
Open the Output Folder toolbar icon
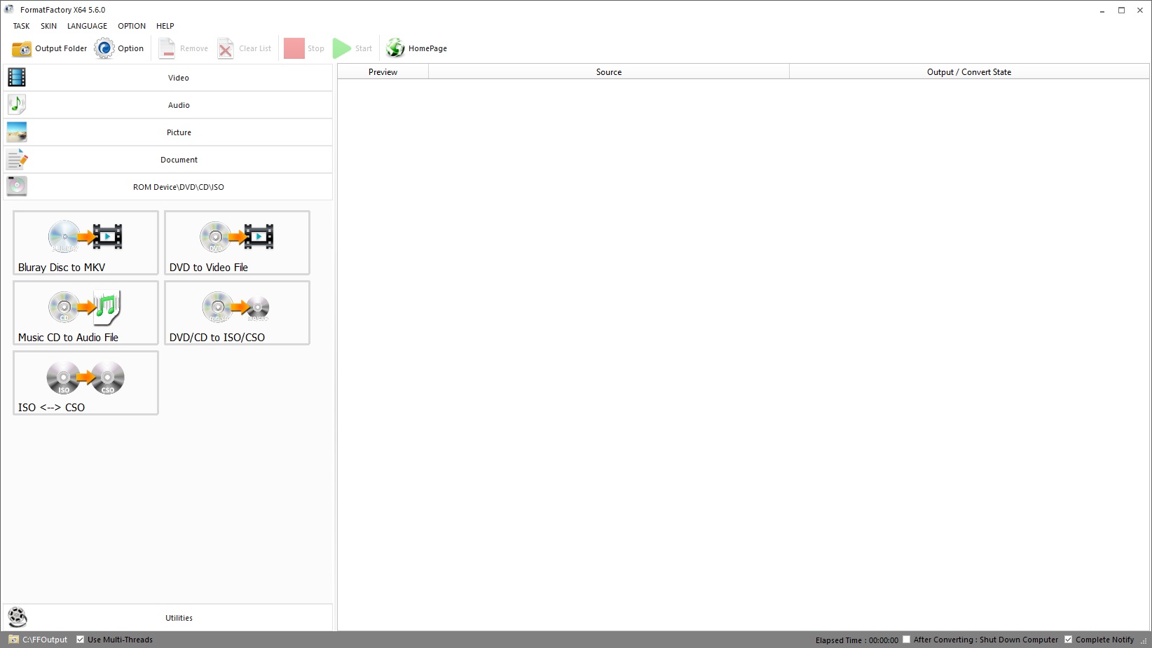click(22, 48)
